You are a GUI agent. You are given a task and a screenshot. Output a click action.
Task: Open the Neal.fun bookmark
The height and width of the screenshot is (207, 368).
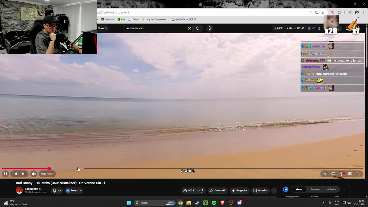click(107, 20)
